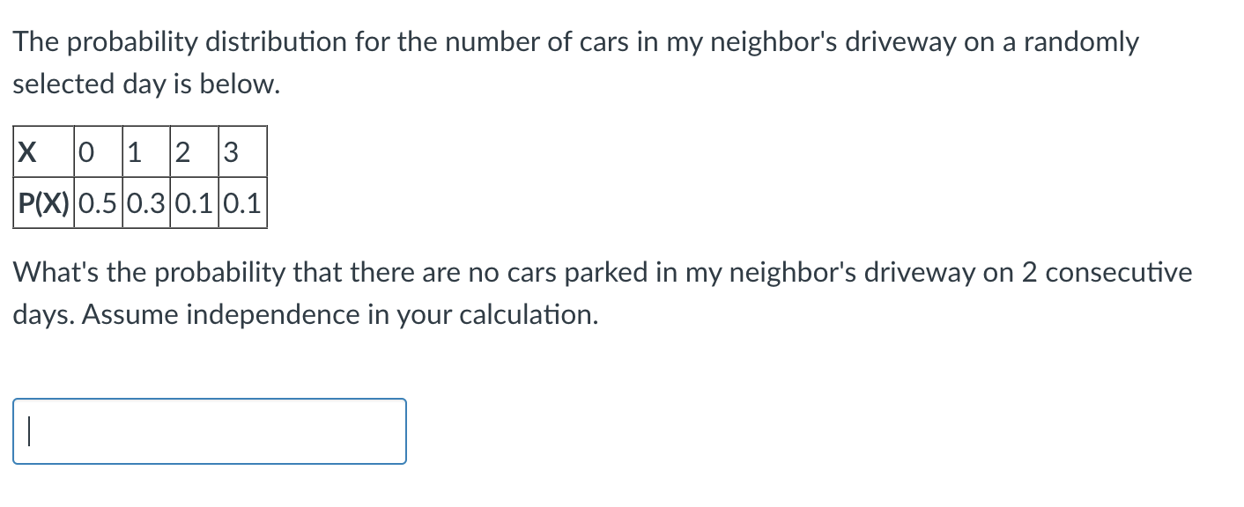Select the probability value 0.1 under 2

[194, 202]
